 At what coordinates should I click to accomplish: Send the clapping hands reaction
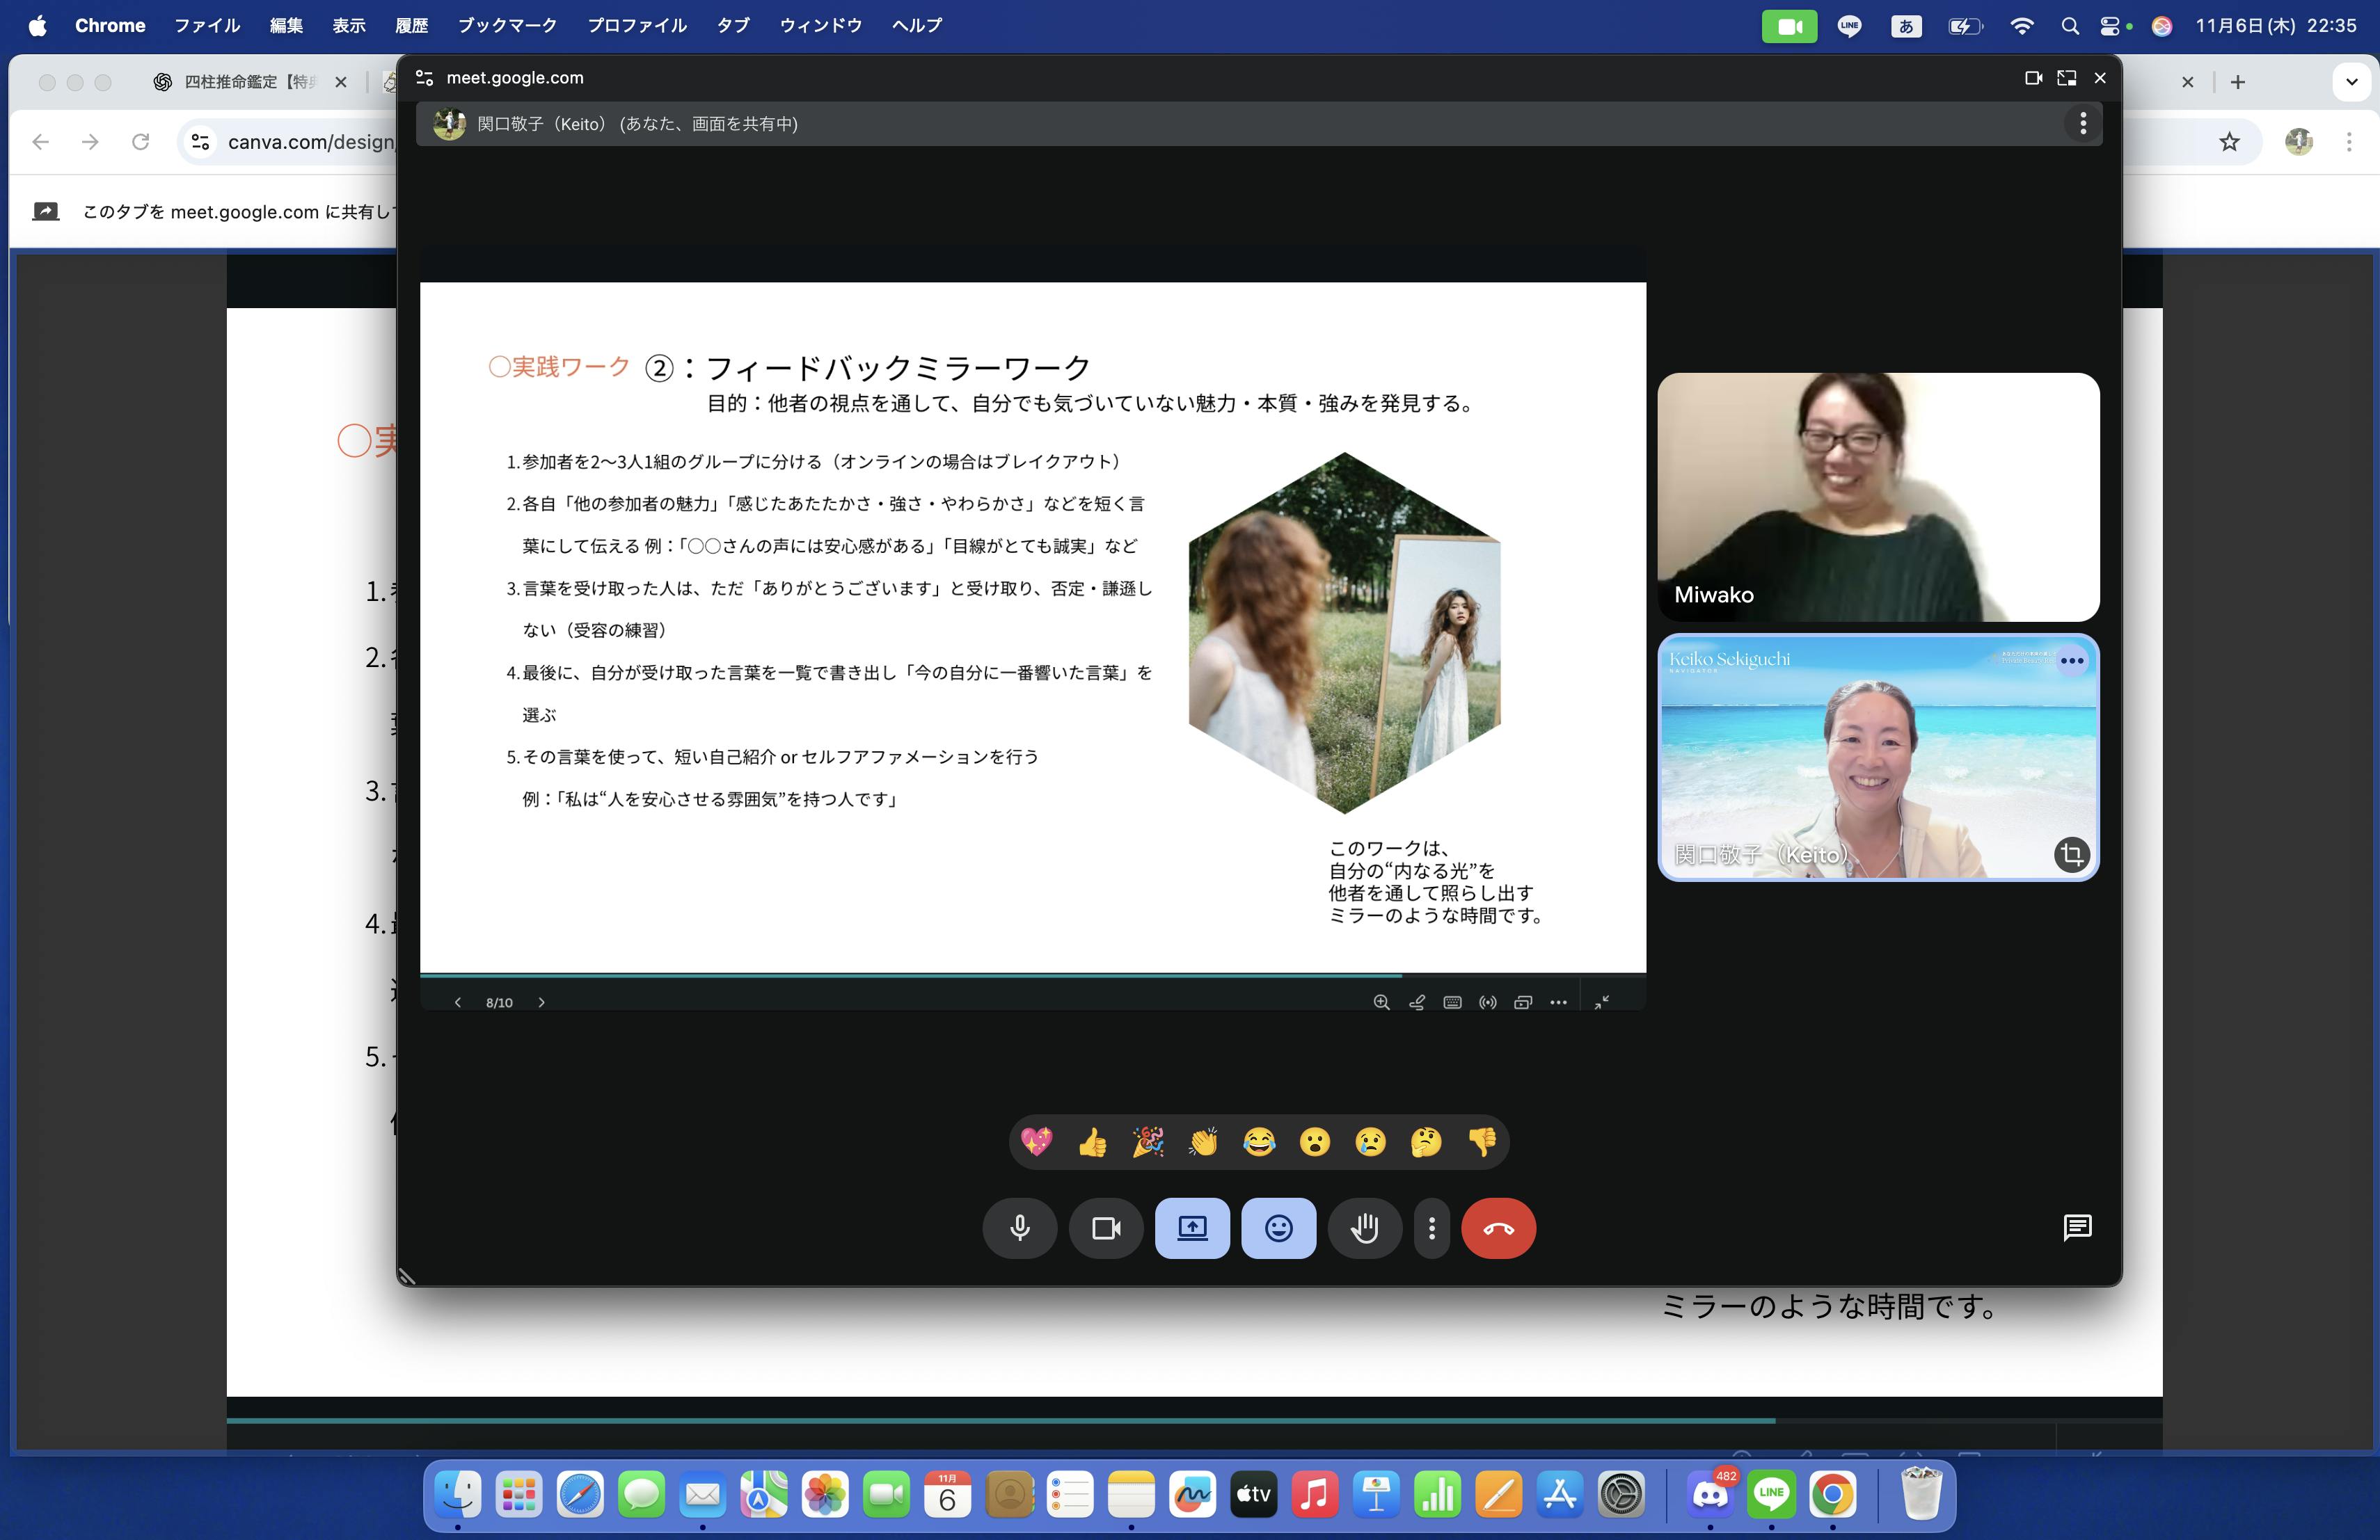click(x=1203, y=1141)
